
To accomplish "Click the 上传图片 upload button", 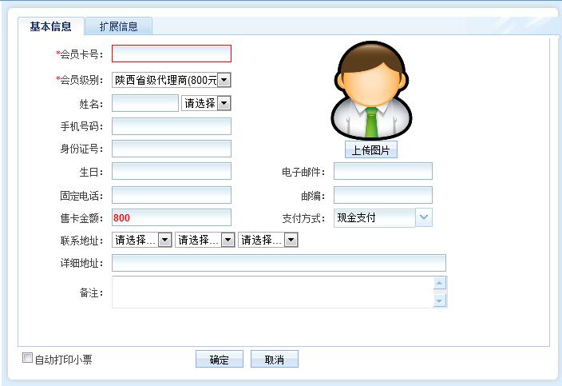I will (370, 150).
